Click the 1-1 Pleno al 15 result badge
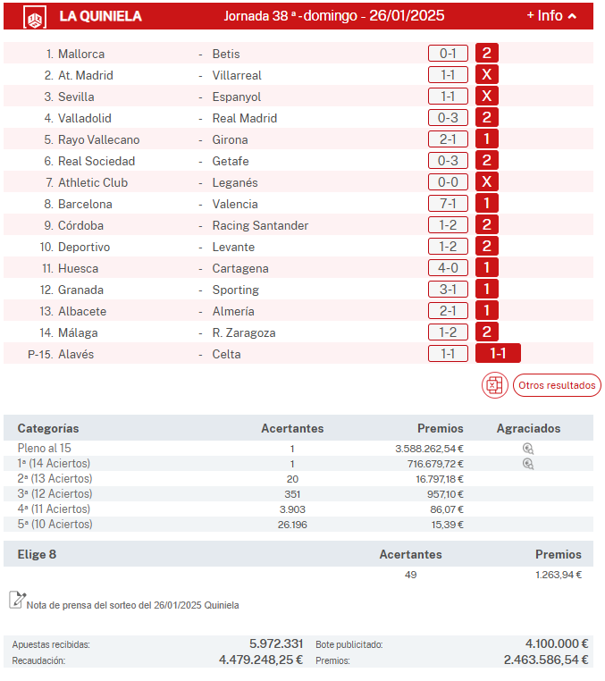 click(x=498, y=354)
